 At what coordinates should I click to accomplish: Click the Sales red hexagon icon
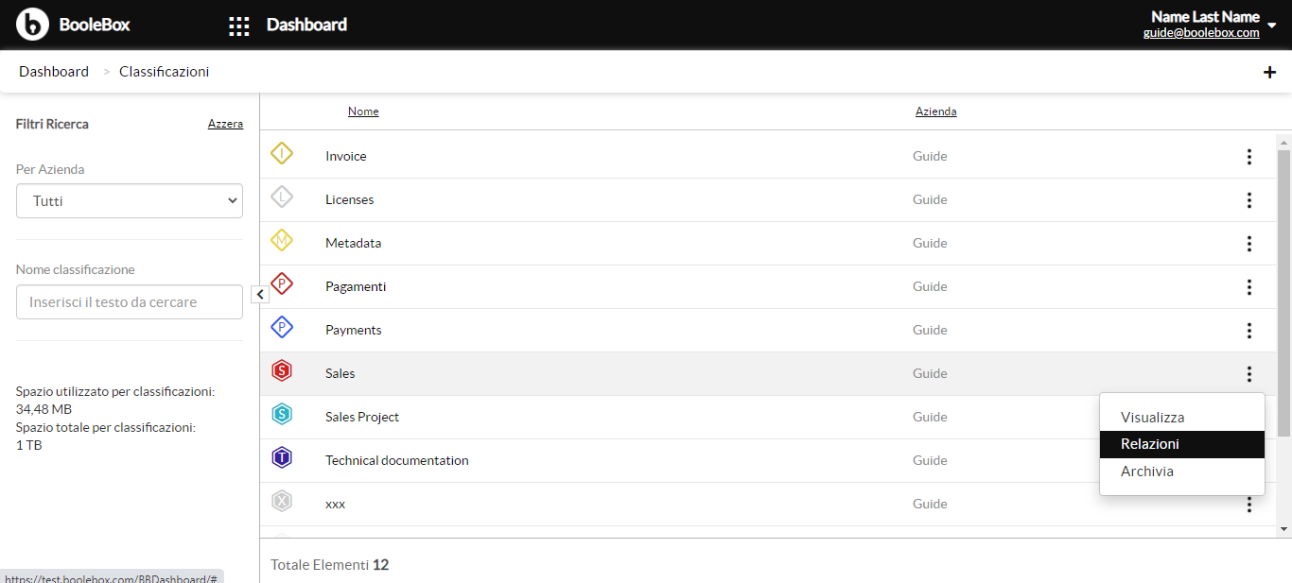click(x=282, y=370)
